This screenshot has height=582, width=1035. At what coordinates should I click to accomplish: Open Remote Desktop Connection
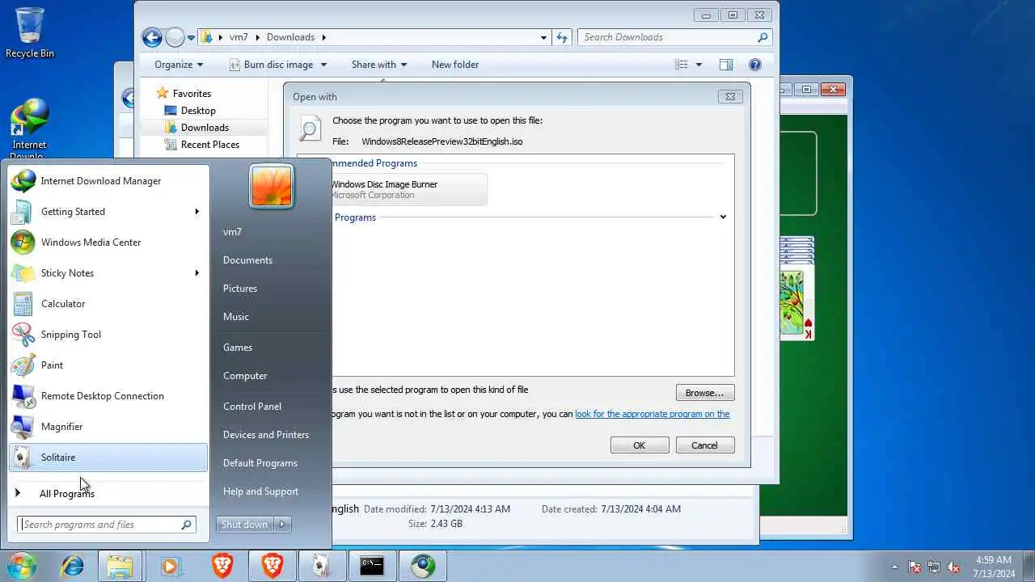(108, 396)
